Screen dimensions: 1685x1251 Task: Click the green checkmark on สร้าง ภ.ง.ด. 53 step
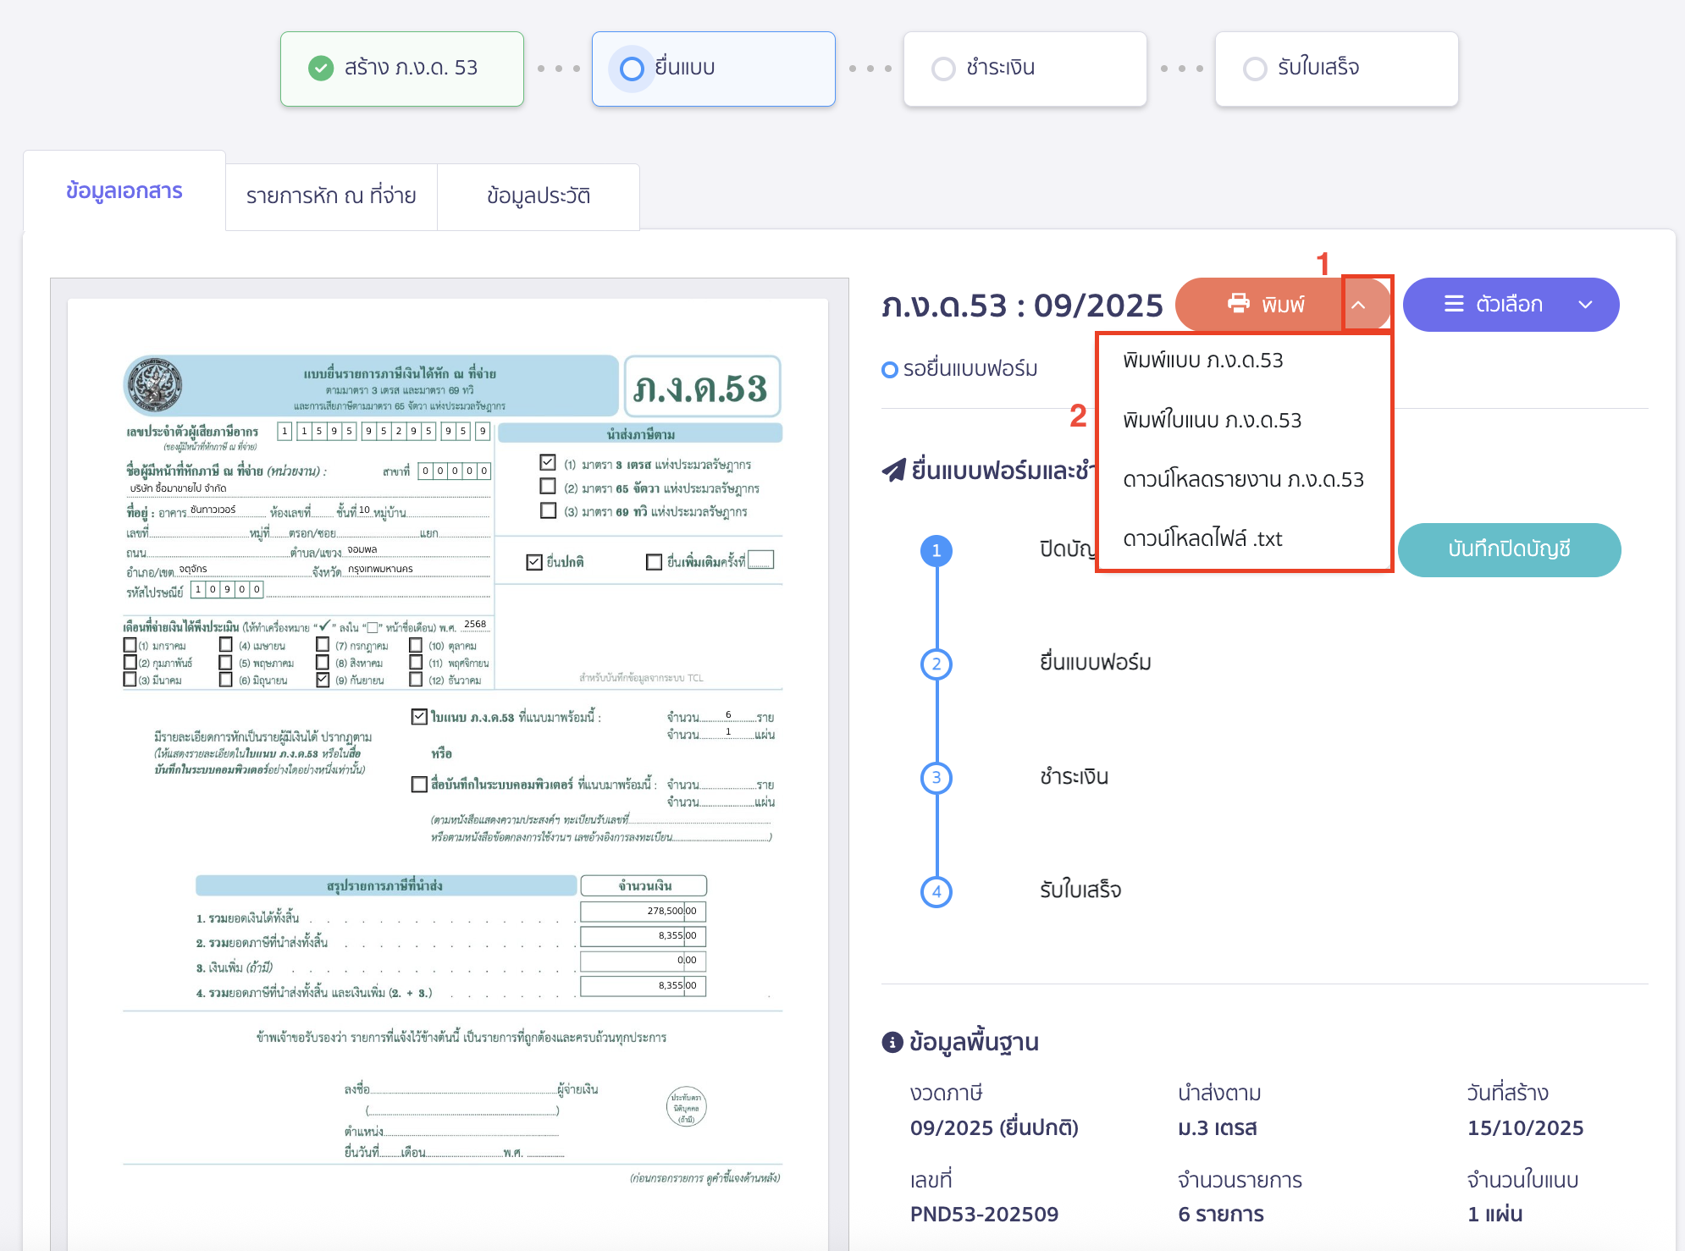(320, 69)
